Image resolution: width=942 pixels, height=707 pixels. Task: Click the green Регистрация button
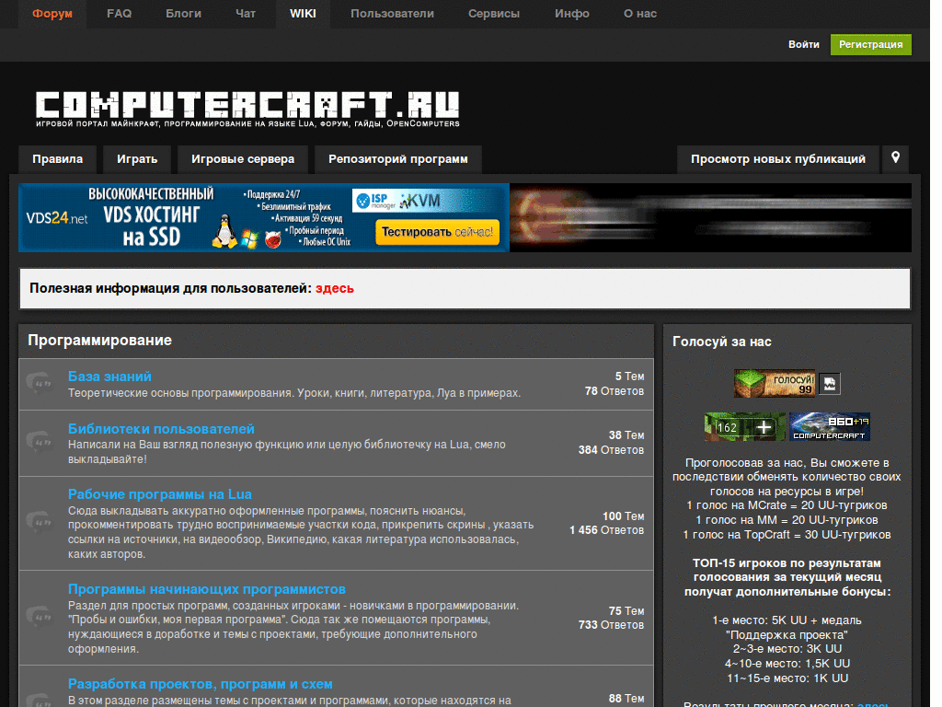870,44
